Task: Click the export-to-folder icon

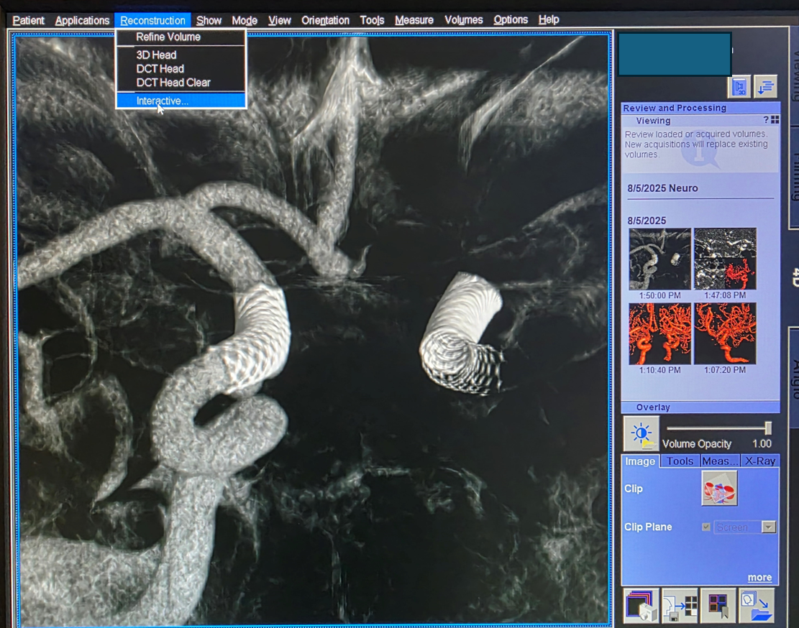Action: point(756,606)
